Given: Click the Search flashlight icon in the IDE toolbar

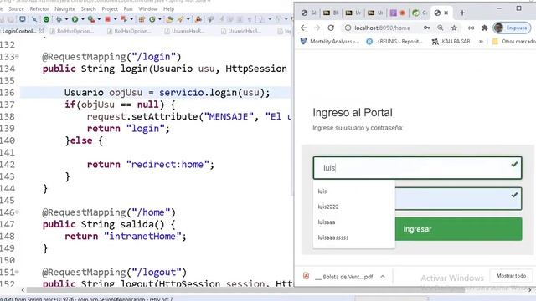Looking at the screenshot, I should point(180,19).
